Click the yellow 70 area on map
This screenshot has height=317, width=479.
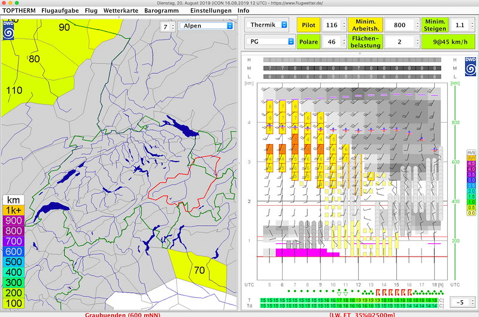199,270
